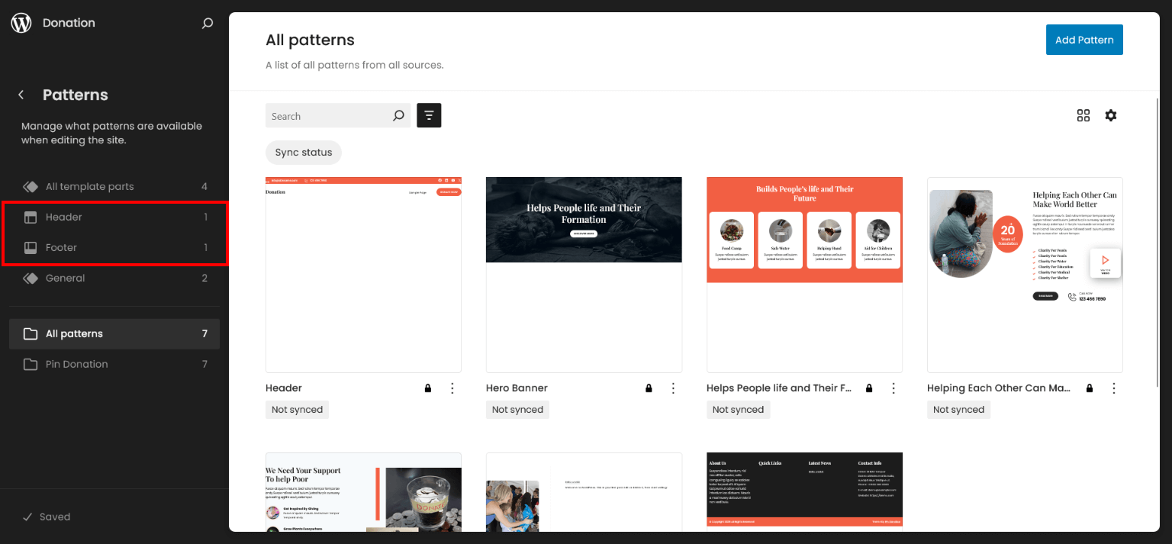Click lock icon on Header pattern
Screen dimensions: 1172x544
tap(428, 388)
